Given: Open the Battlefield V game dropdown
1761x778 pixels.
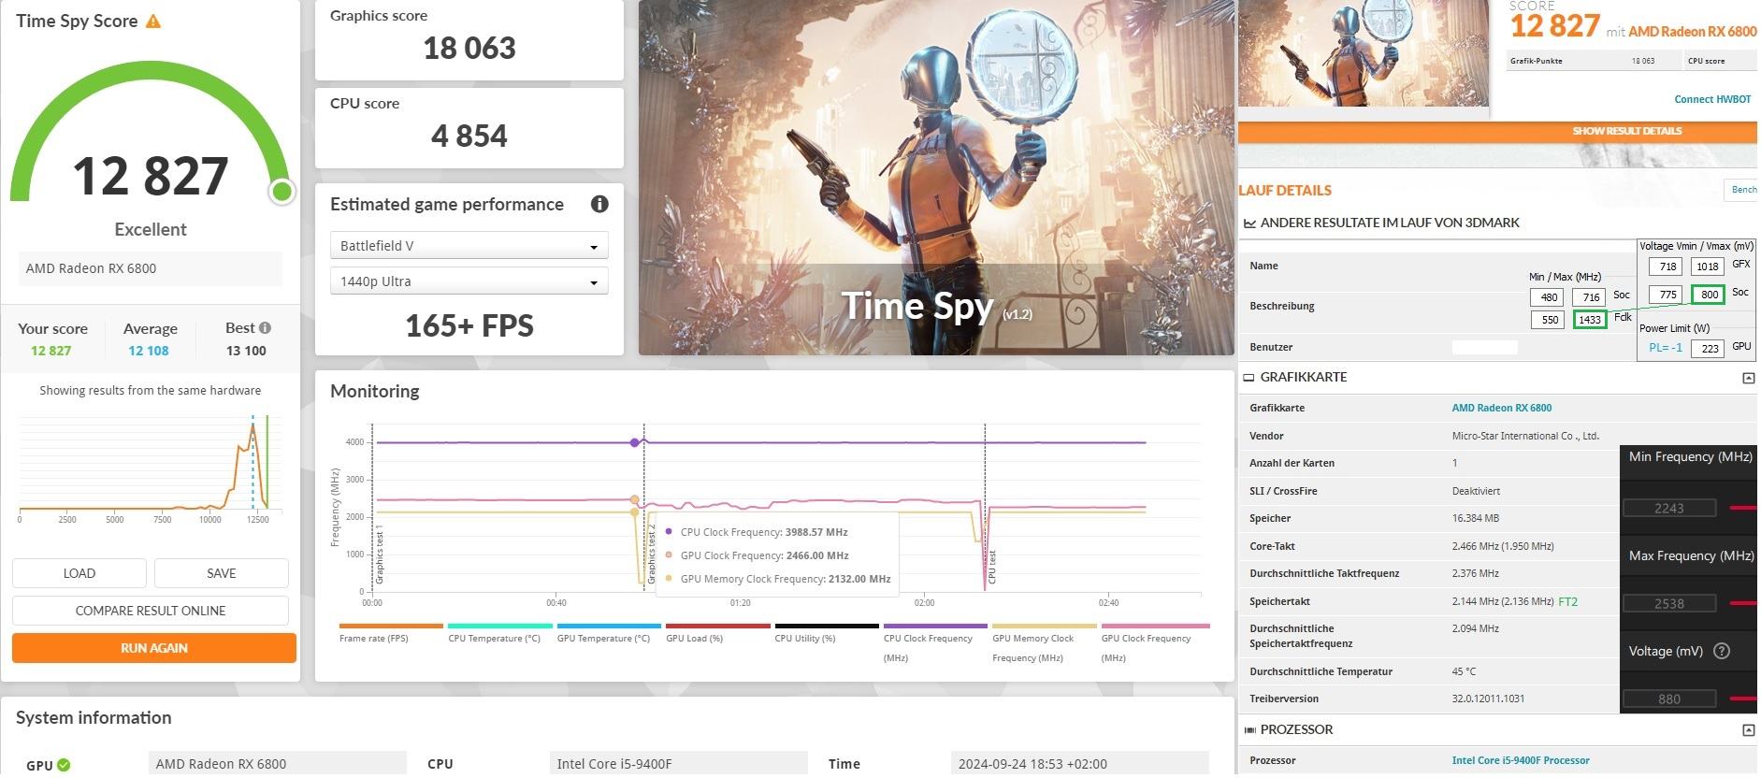Looking at the screenshot, I should [469, 246].
